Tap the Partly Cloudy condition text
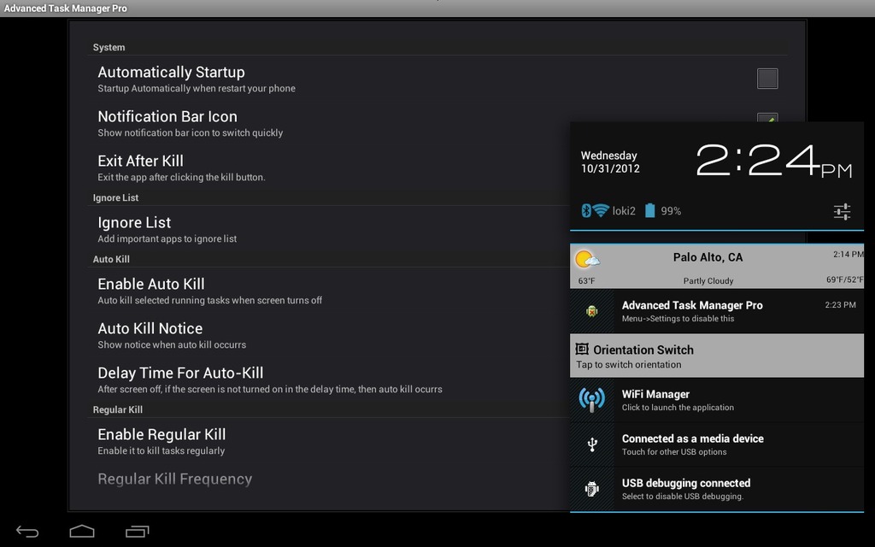This screenshot has width=875, height=547. pos(708,280)
